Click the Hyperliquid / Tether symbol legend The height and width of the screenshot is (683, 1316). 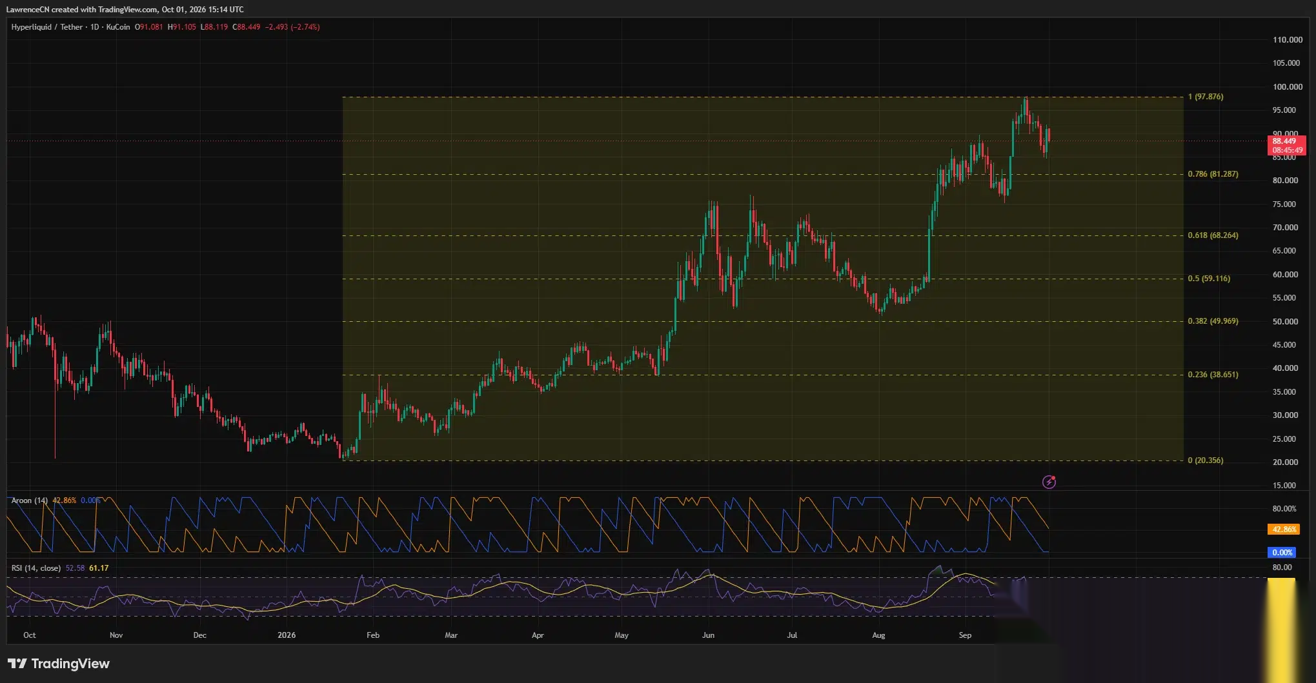(70, 27)
